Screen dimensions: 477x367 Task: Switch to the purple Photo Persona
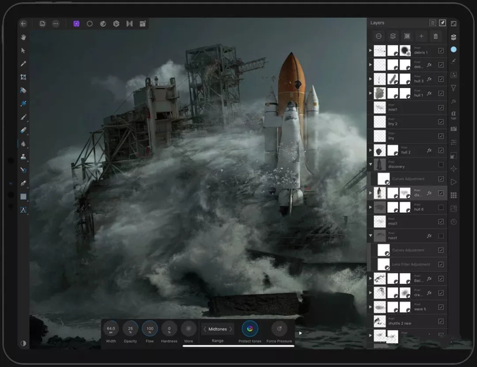point(76,23)
